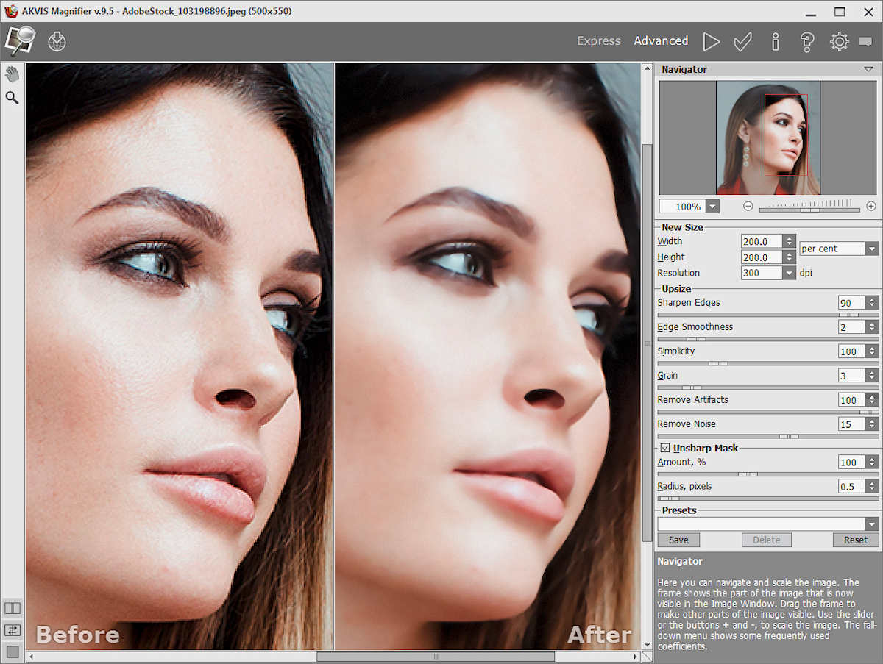883x664 pixels.
Task: Click the Run (play triangle) processing icon
Action: click(x=711, y=41)
